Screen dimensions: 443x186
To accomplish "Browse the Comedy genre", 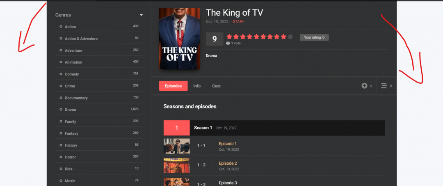I will pos(72,74).
